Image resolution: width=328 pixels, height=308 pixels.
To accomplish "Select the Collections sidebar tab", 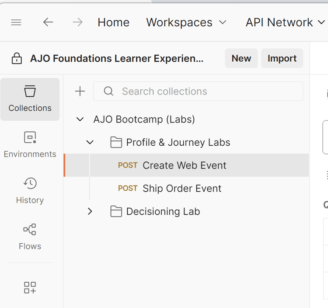I will [30, 99].
